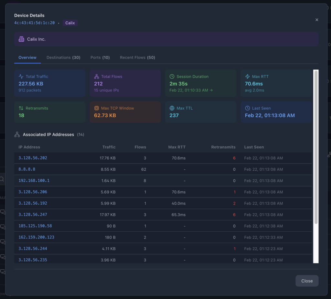Open IP address 3.128.56.202 link
This screenshot has width=331, height=299.
pyautogui.click(x=33, y=158)
